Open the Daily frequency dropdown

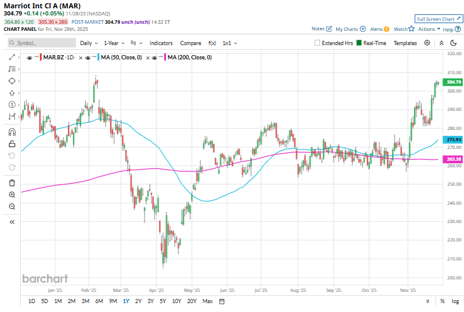(89, 43)
